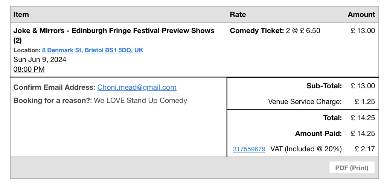Click the ticket amount £ 13.00 in item row
384x184 pixels.
click(363, 31)
